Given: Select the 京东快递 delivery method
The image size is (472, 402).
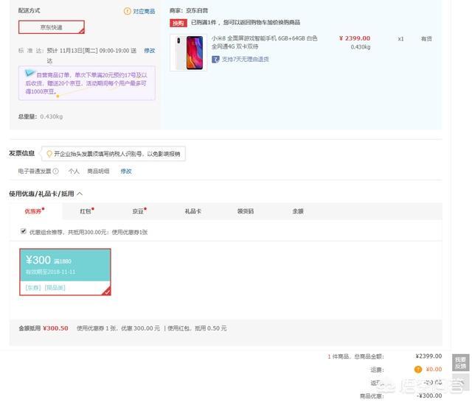Looking at the screenshot, I should [x=52, y=27].
